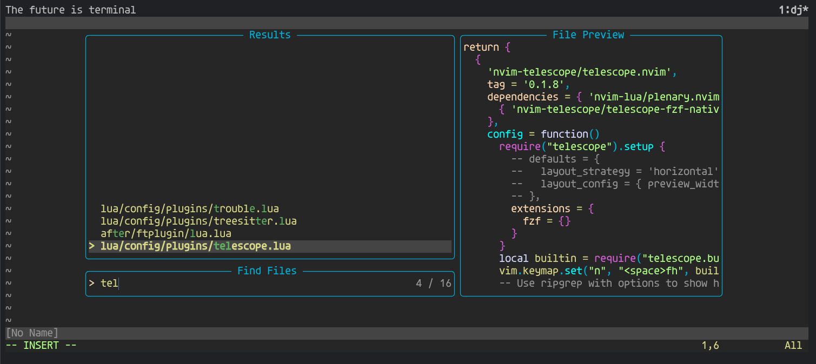Select highlighted lua/config/plugins/telescope.lua result

click(270, 246)
